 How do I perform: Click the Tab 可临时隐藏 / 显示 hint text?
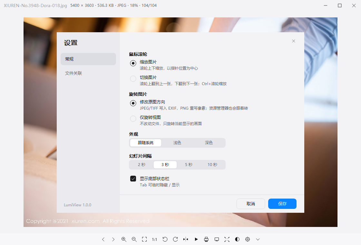click(160, 185)
